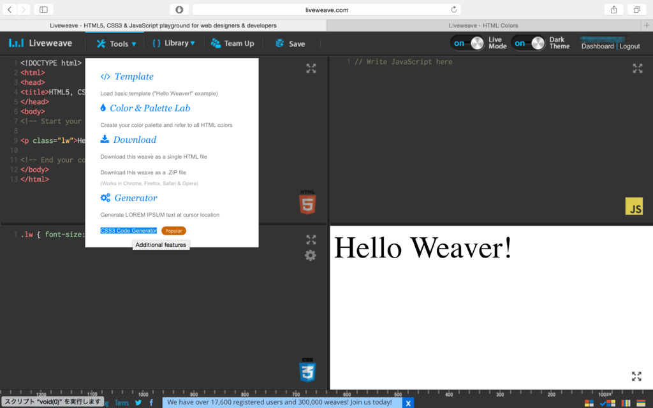Open the CSS pane settings gear
Screen dimensions: 653x408
click(310, 255)
